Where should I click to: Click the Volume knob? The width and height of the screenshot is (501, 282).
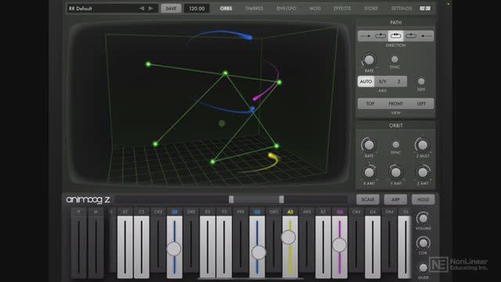(x=423, y=218)
